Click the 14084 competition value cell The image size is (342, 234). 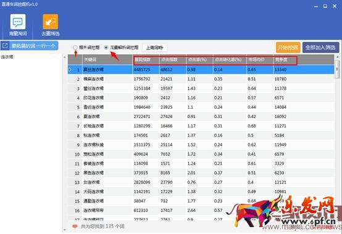pos(280,107)
